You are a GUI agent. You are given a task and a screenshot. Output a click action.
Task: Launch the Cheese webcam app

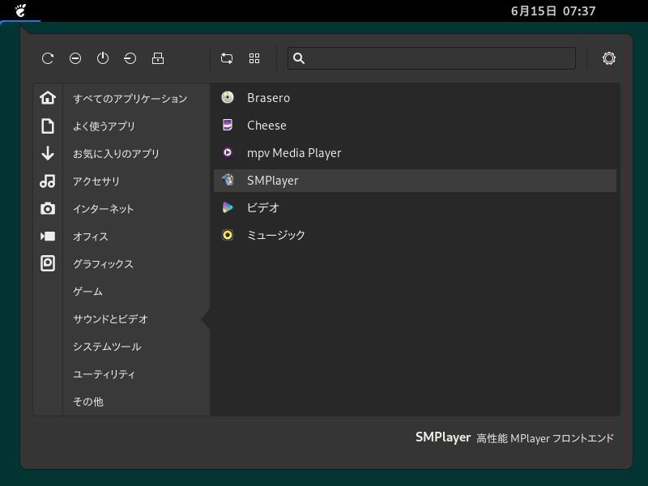(415, 126)
